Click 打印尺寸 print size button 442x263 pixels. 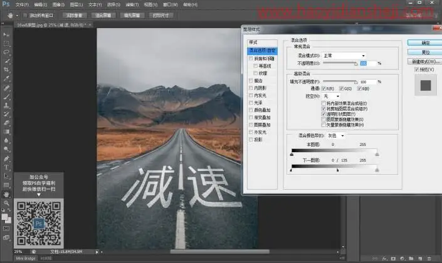[160, 16]
